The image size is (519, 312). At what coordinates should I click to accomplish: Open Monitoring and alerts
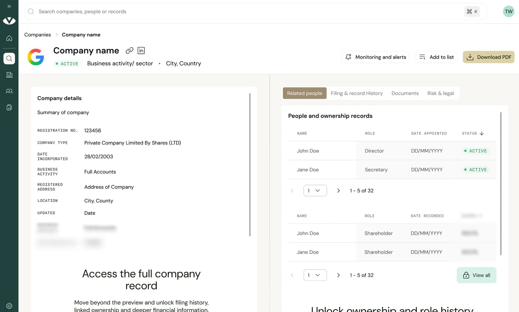[x=375, y=57]
